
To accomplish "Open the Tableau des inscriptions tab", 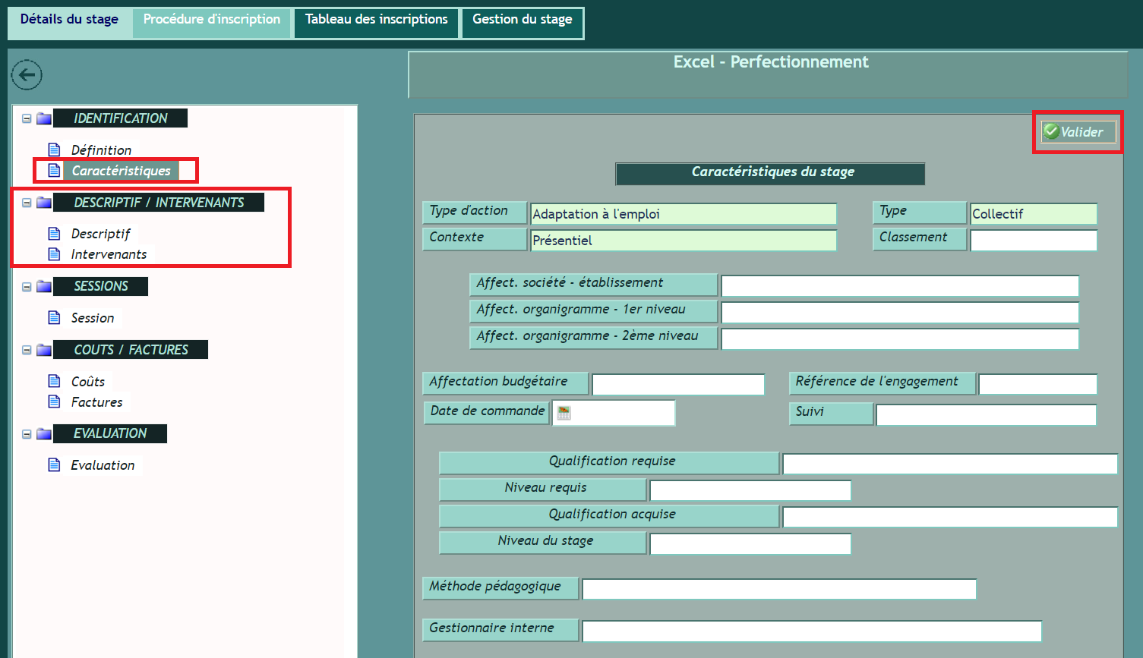I will (376, 20).
